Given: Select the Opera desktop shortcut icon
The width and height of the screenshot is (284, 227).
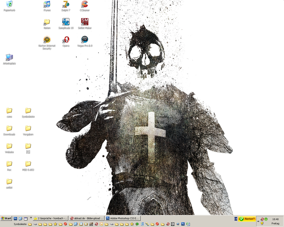Looking at the screenshot, I should pos(66,41).
